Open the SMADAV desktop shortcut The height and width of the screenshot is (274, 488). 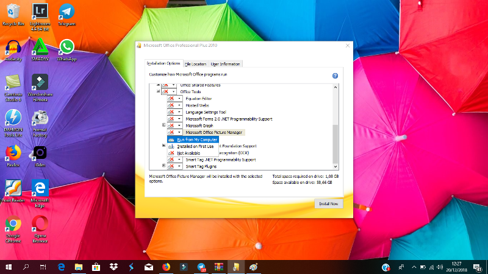pos(40,50)
